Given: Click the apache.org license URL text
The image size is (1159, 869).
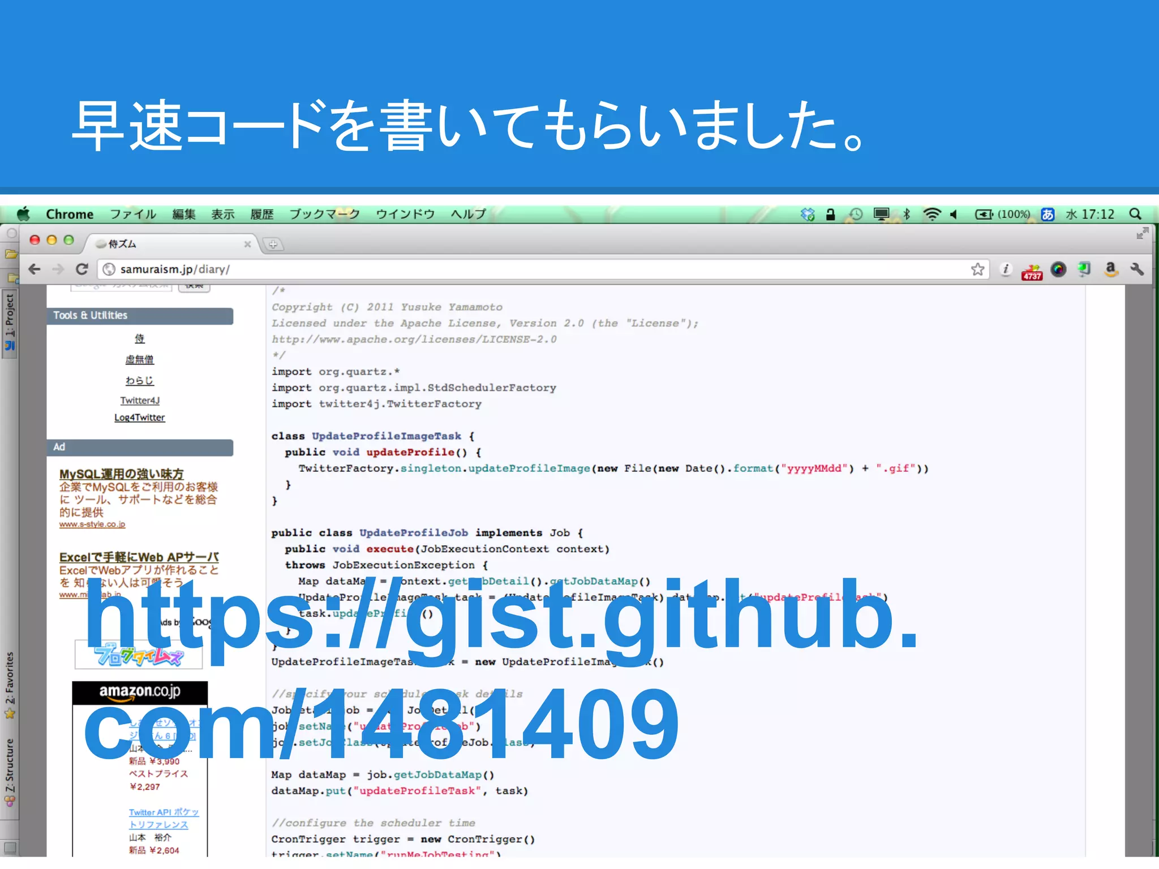Looking at the screenshot, I should click(x=414, y=339).
